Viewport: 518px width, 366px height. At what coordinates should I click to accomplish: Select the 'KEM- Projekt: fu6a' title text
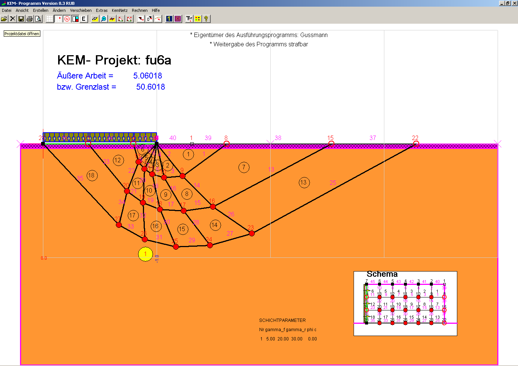tap(114, 60)
